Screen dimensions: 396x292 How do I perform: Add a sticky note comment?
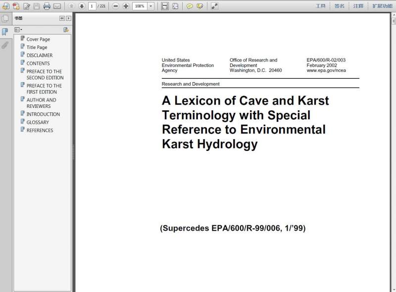(x=190, y=6)
